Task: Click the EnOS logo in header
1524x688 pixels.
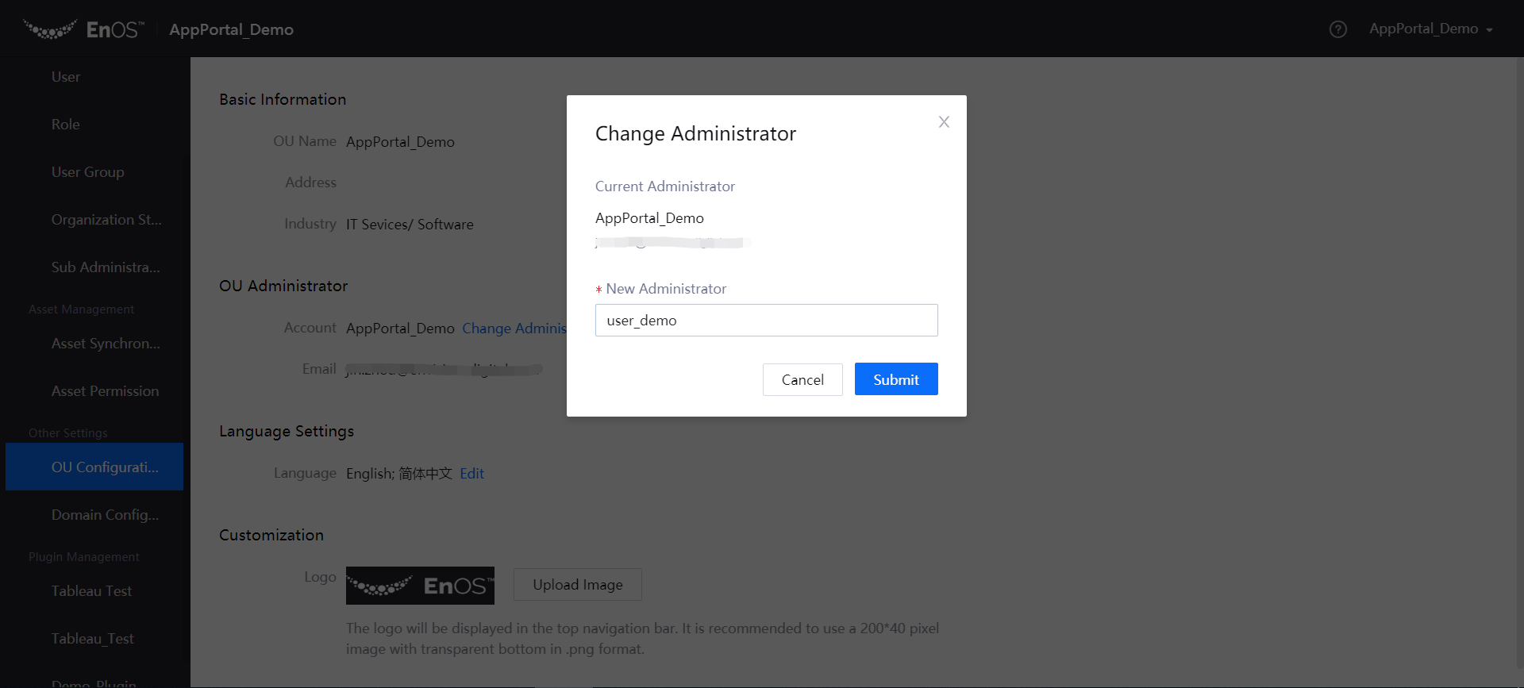Action: click(84, 29)
